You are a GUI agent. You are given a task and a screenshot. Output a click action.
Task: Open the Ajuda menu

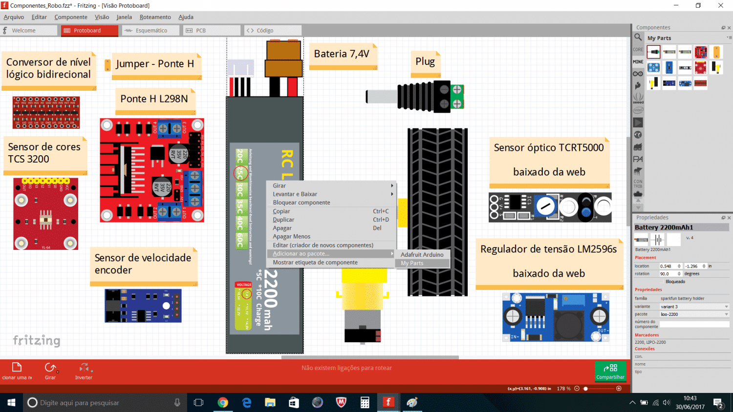tap(186, 17)
